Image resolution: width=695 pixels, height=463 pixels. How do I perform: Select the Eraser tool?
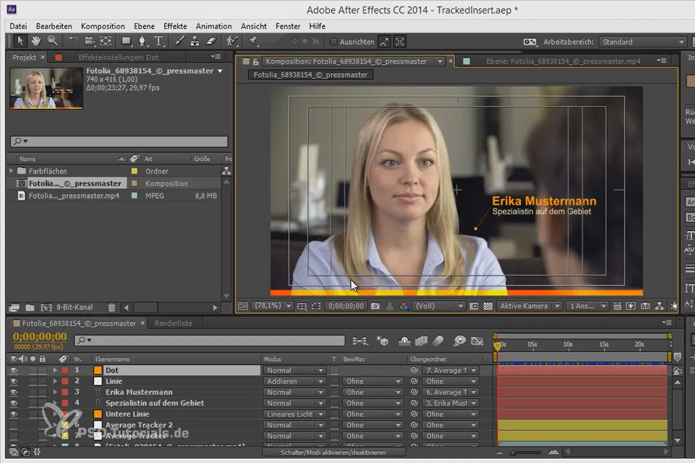coord(211,41)
